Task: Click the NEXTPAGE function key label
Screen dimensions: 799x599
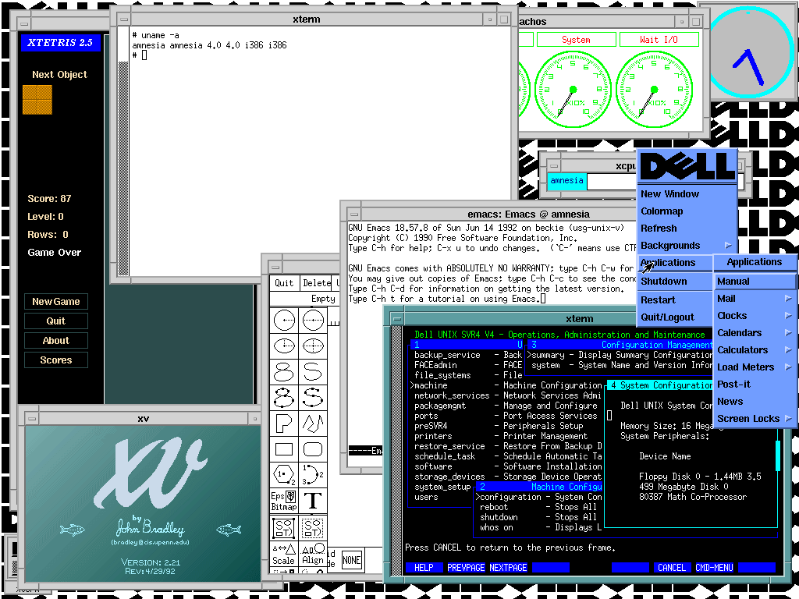Action: point(508,568)
